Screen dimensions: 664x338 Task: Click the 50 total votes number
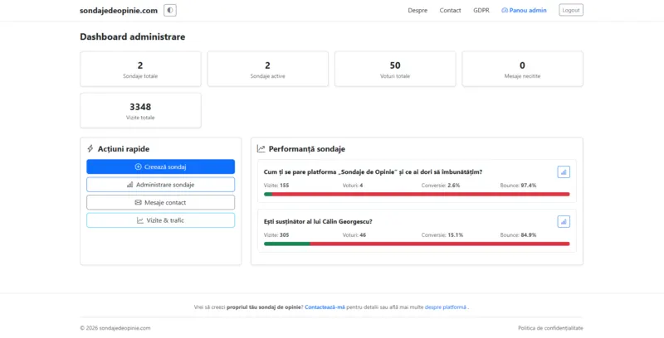(x=395, y=65)
